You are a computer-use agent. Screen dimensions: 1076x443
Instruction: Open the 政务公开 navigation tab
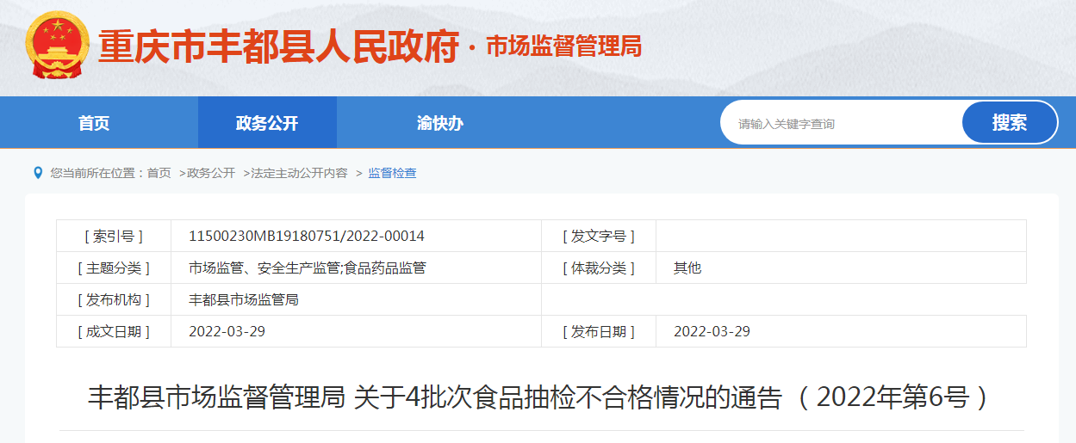[x=267, y=123]
